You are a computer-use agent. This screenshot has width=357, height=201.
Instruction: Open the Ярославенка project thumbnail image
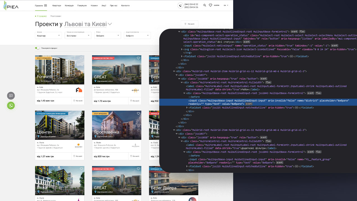point(117,125)
